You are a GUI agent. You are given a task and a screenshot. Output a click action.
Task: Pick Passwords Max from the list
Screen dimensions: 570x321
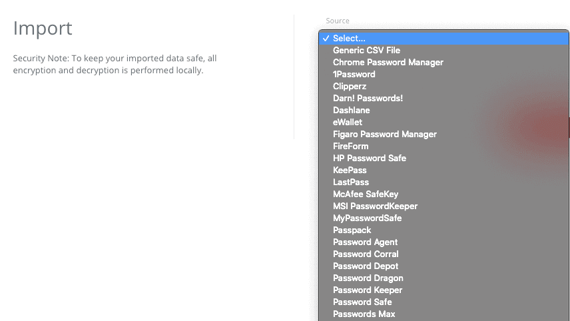pos(443,314)
